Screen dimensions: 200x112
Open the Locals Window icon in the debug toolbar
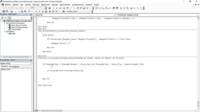click(x=78, y=8)
